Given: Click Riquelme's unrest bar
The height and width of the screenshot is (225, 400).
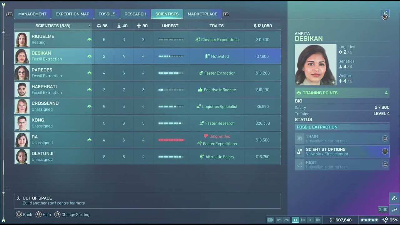Looking at the screenshot, I should click(x=171, y=40).
